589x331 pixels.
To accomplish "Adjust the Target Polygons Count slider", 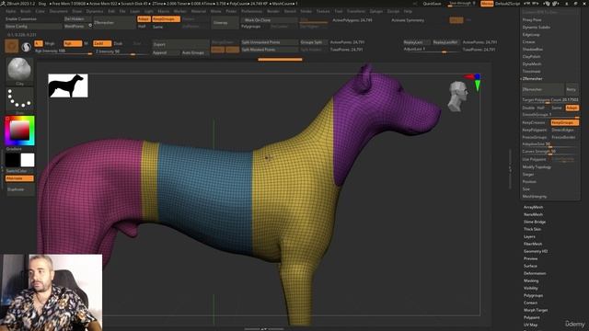I will (550, 100).
